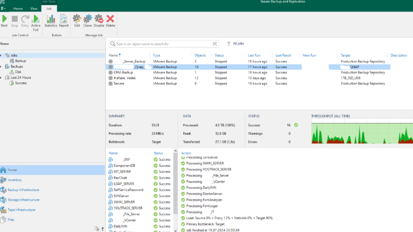This screenshot has width=413, height=232.
Task: Select the GIT_SERVER VM in list
Action: tap(140, 172)
